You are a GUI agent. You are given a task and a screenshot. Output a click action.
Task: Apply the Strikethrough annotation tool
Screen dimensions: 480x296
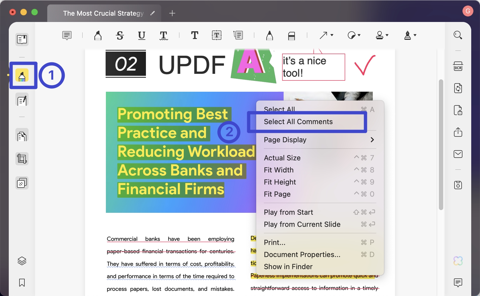click(x=120, y=35)
